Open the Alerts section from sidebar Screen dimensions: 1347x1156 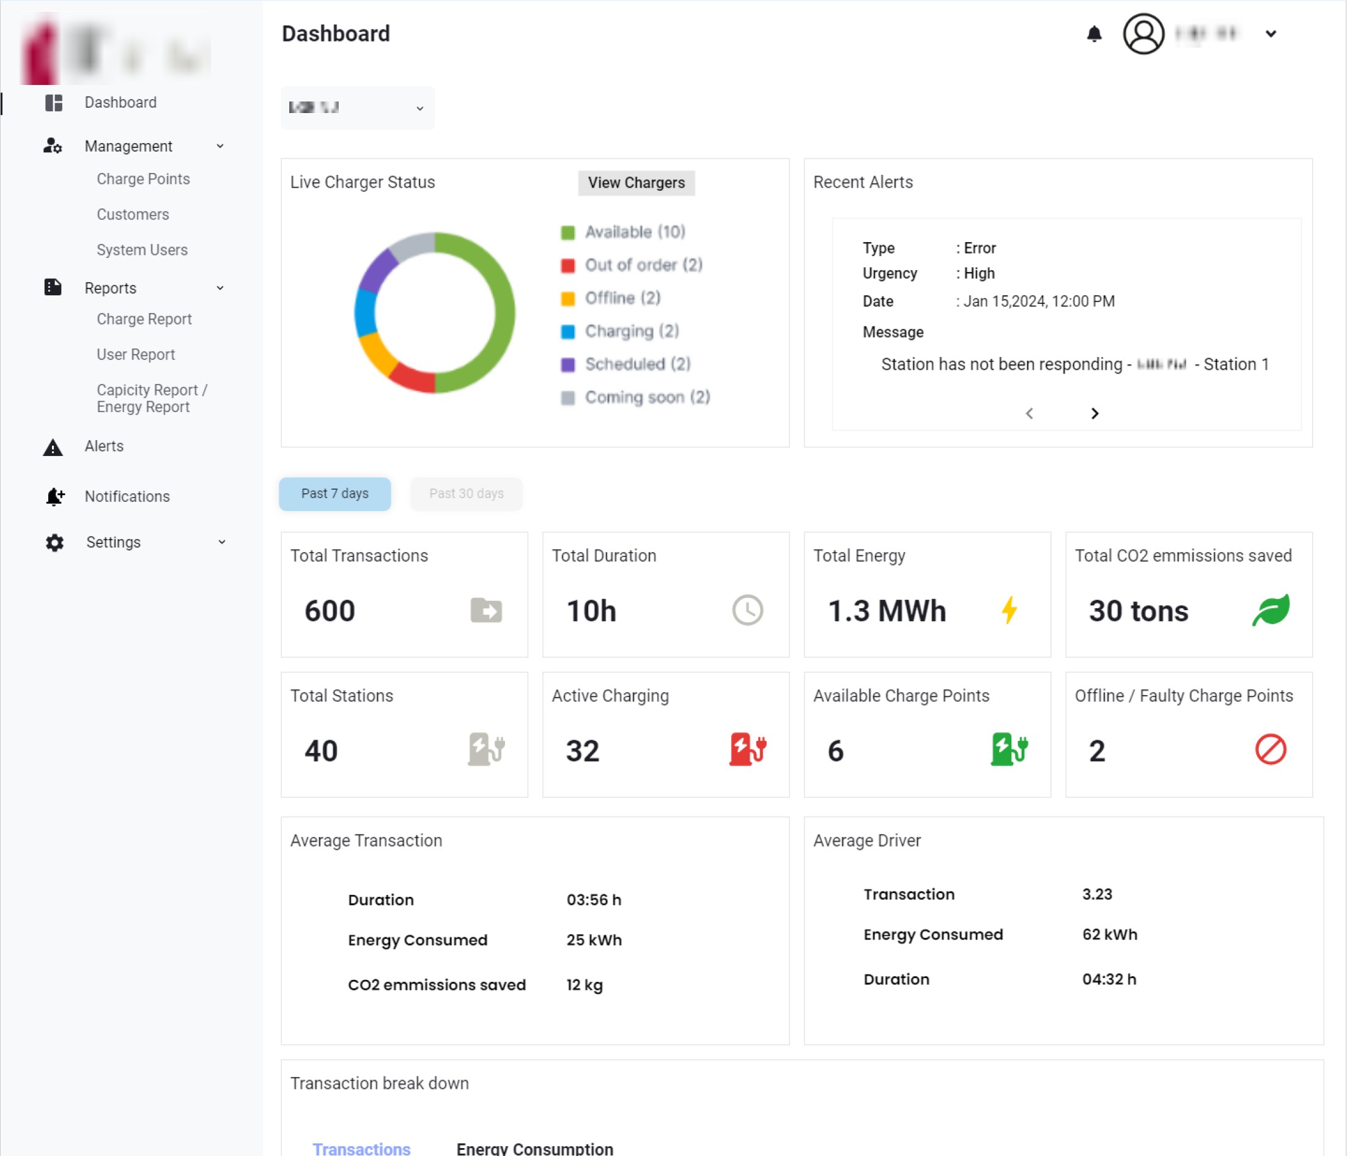[x=103, y=446]
